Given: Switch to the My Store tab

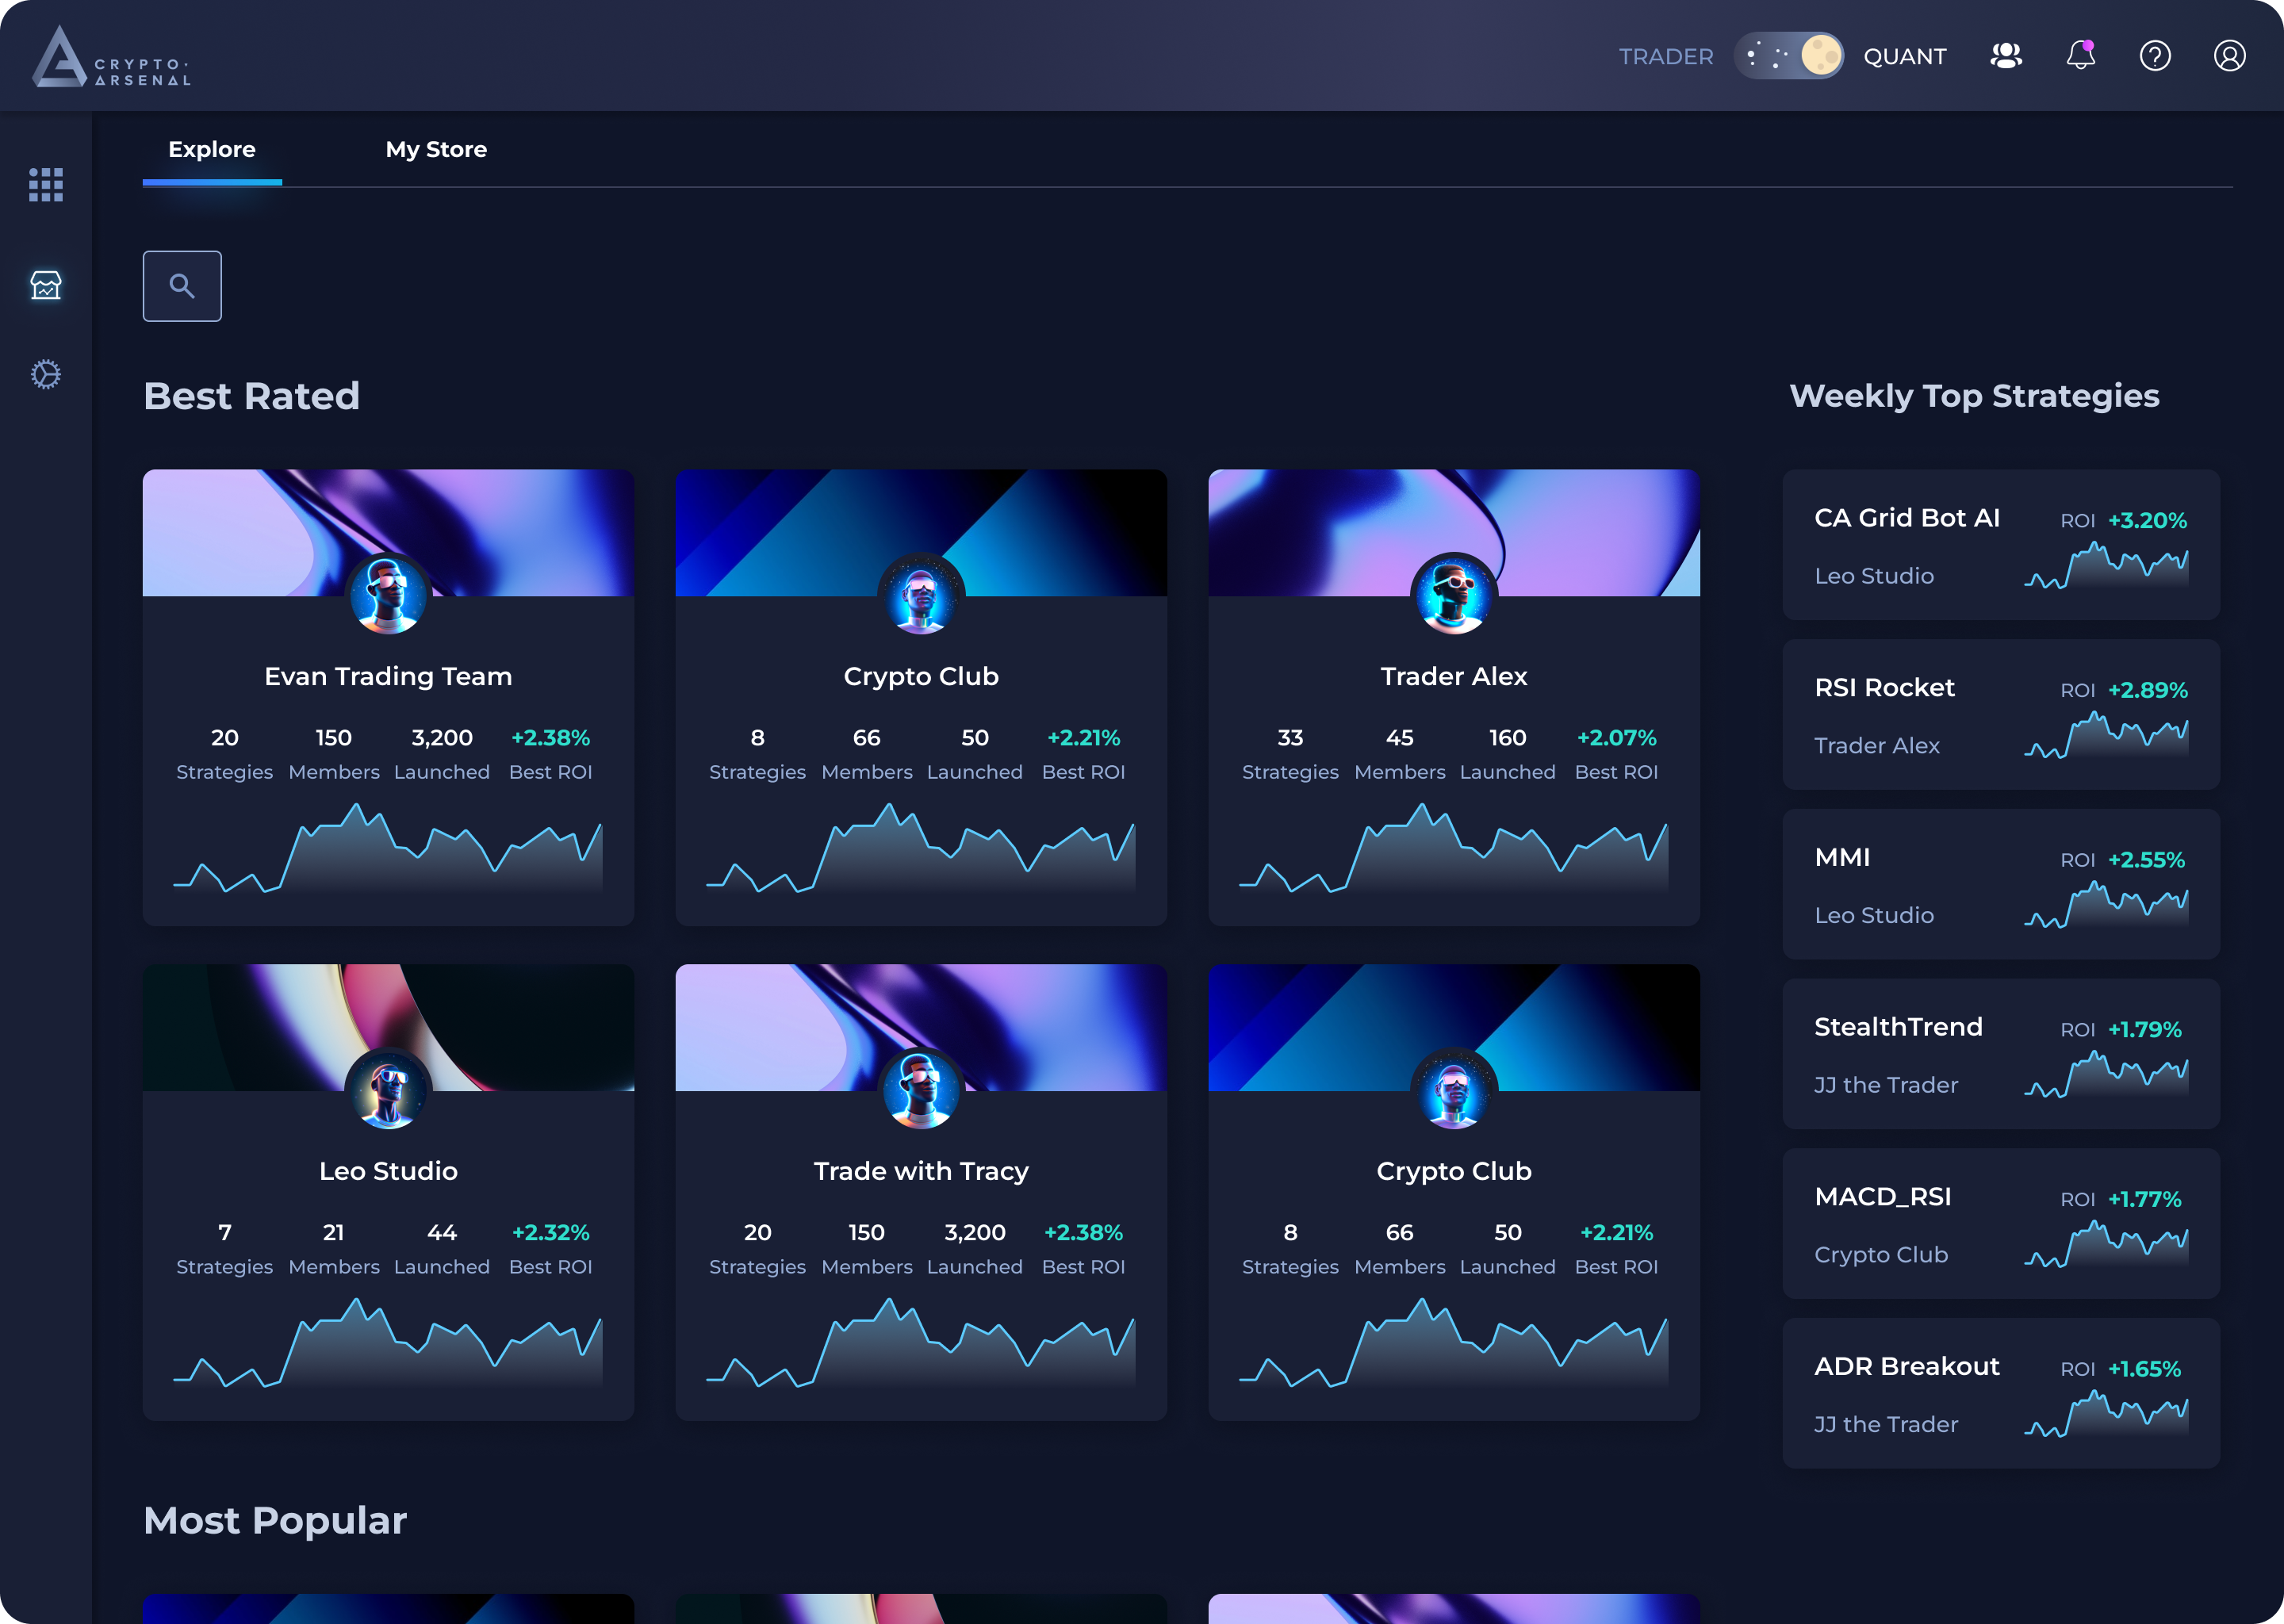Looking at the screenshot, I should 436,150.
